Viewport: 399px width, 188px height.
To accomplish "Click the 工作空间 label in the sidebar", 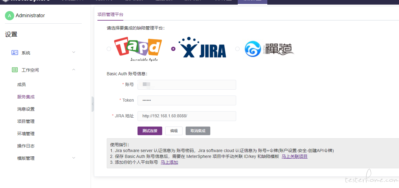I will click(x=30, y=70).
